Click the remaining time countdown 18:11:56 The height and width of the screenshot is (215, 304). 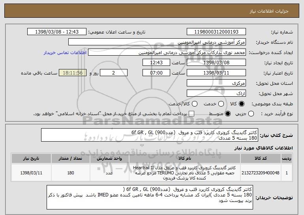point(73,73)
